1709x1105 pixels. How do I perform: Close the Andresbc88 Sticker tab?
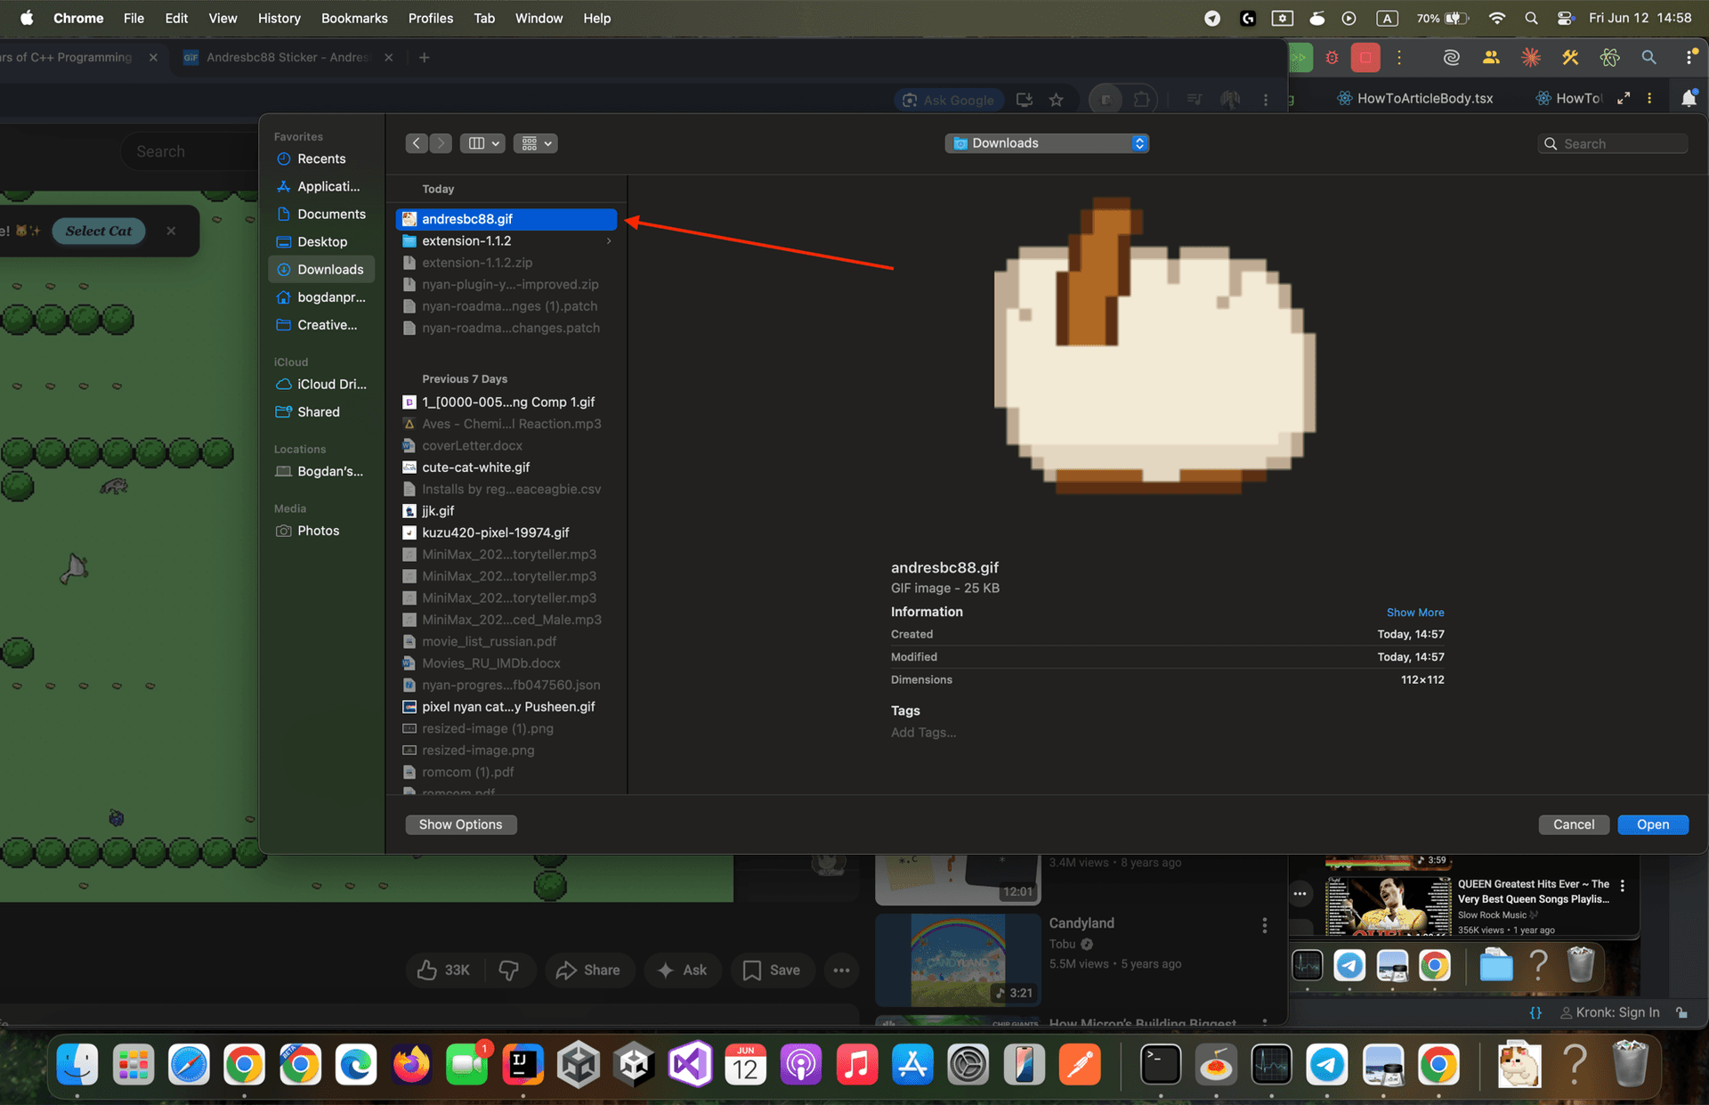click(389, 57)
